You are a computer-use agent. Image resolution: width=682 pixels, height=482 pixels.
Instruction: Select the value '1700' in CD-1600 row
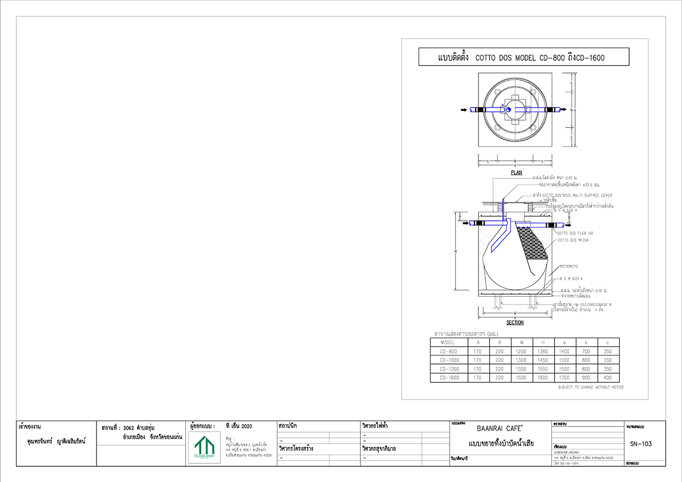click(564, 378)
